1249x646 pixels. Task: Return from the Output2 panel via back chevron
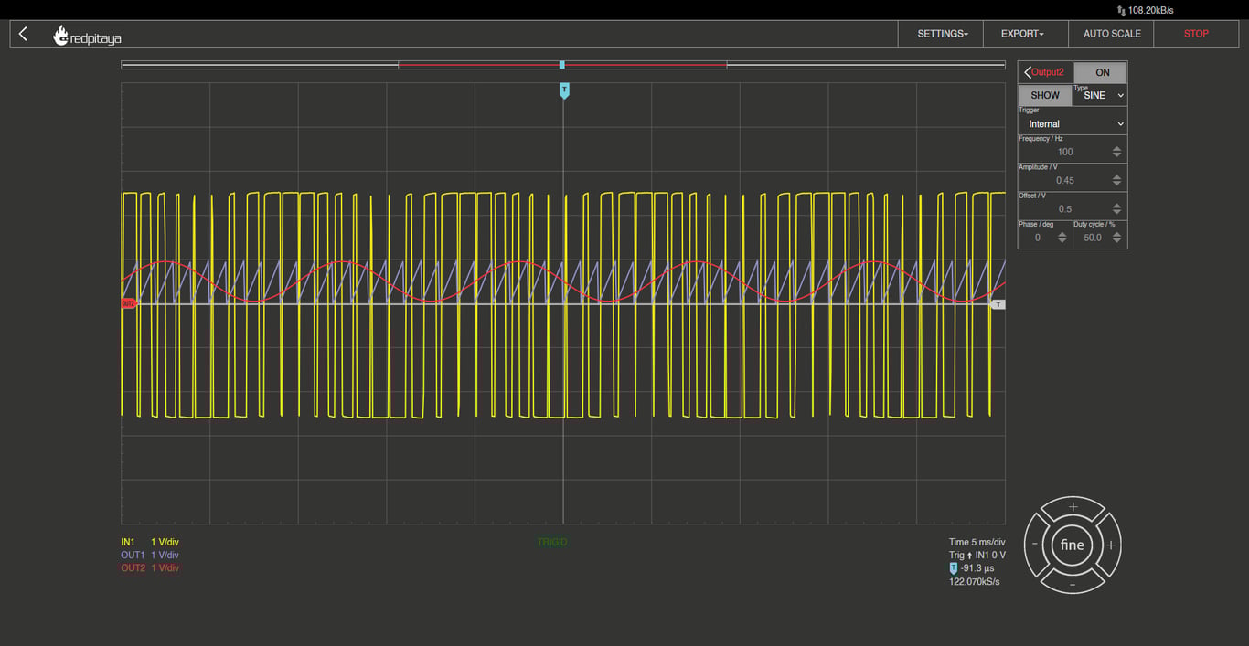[x=1029, y=72]
